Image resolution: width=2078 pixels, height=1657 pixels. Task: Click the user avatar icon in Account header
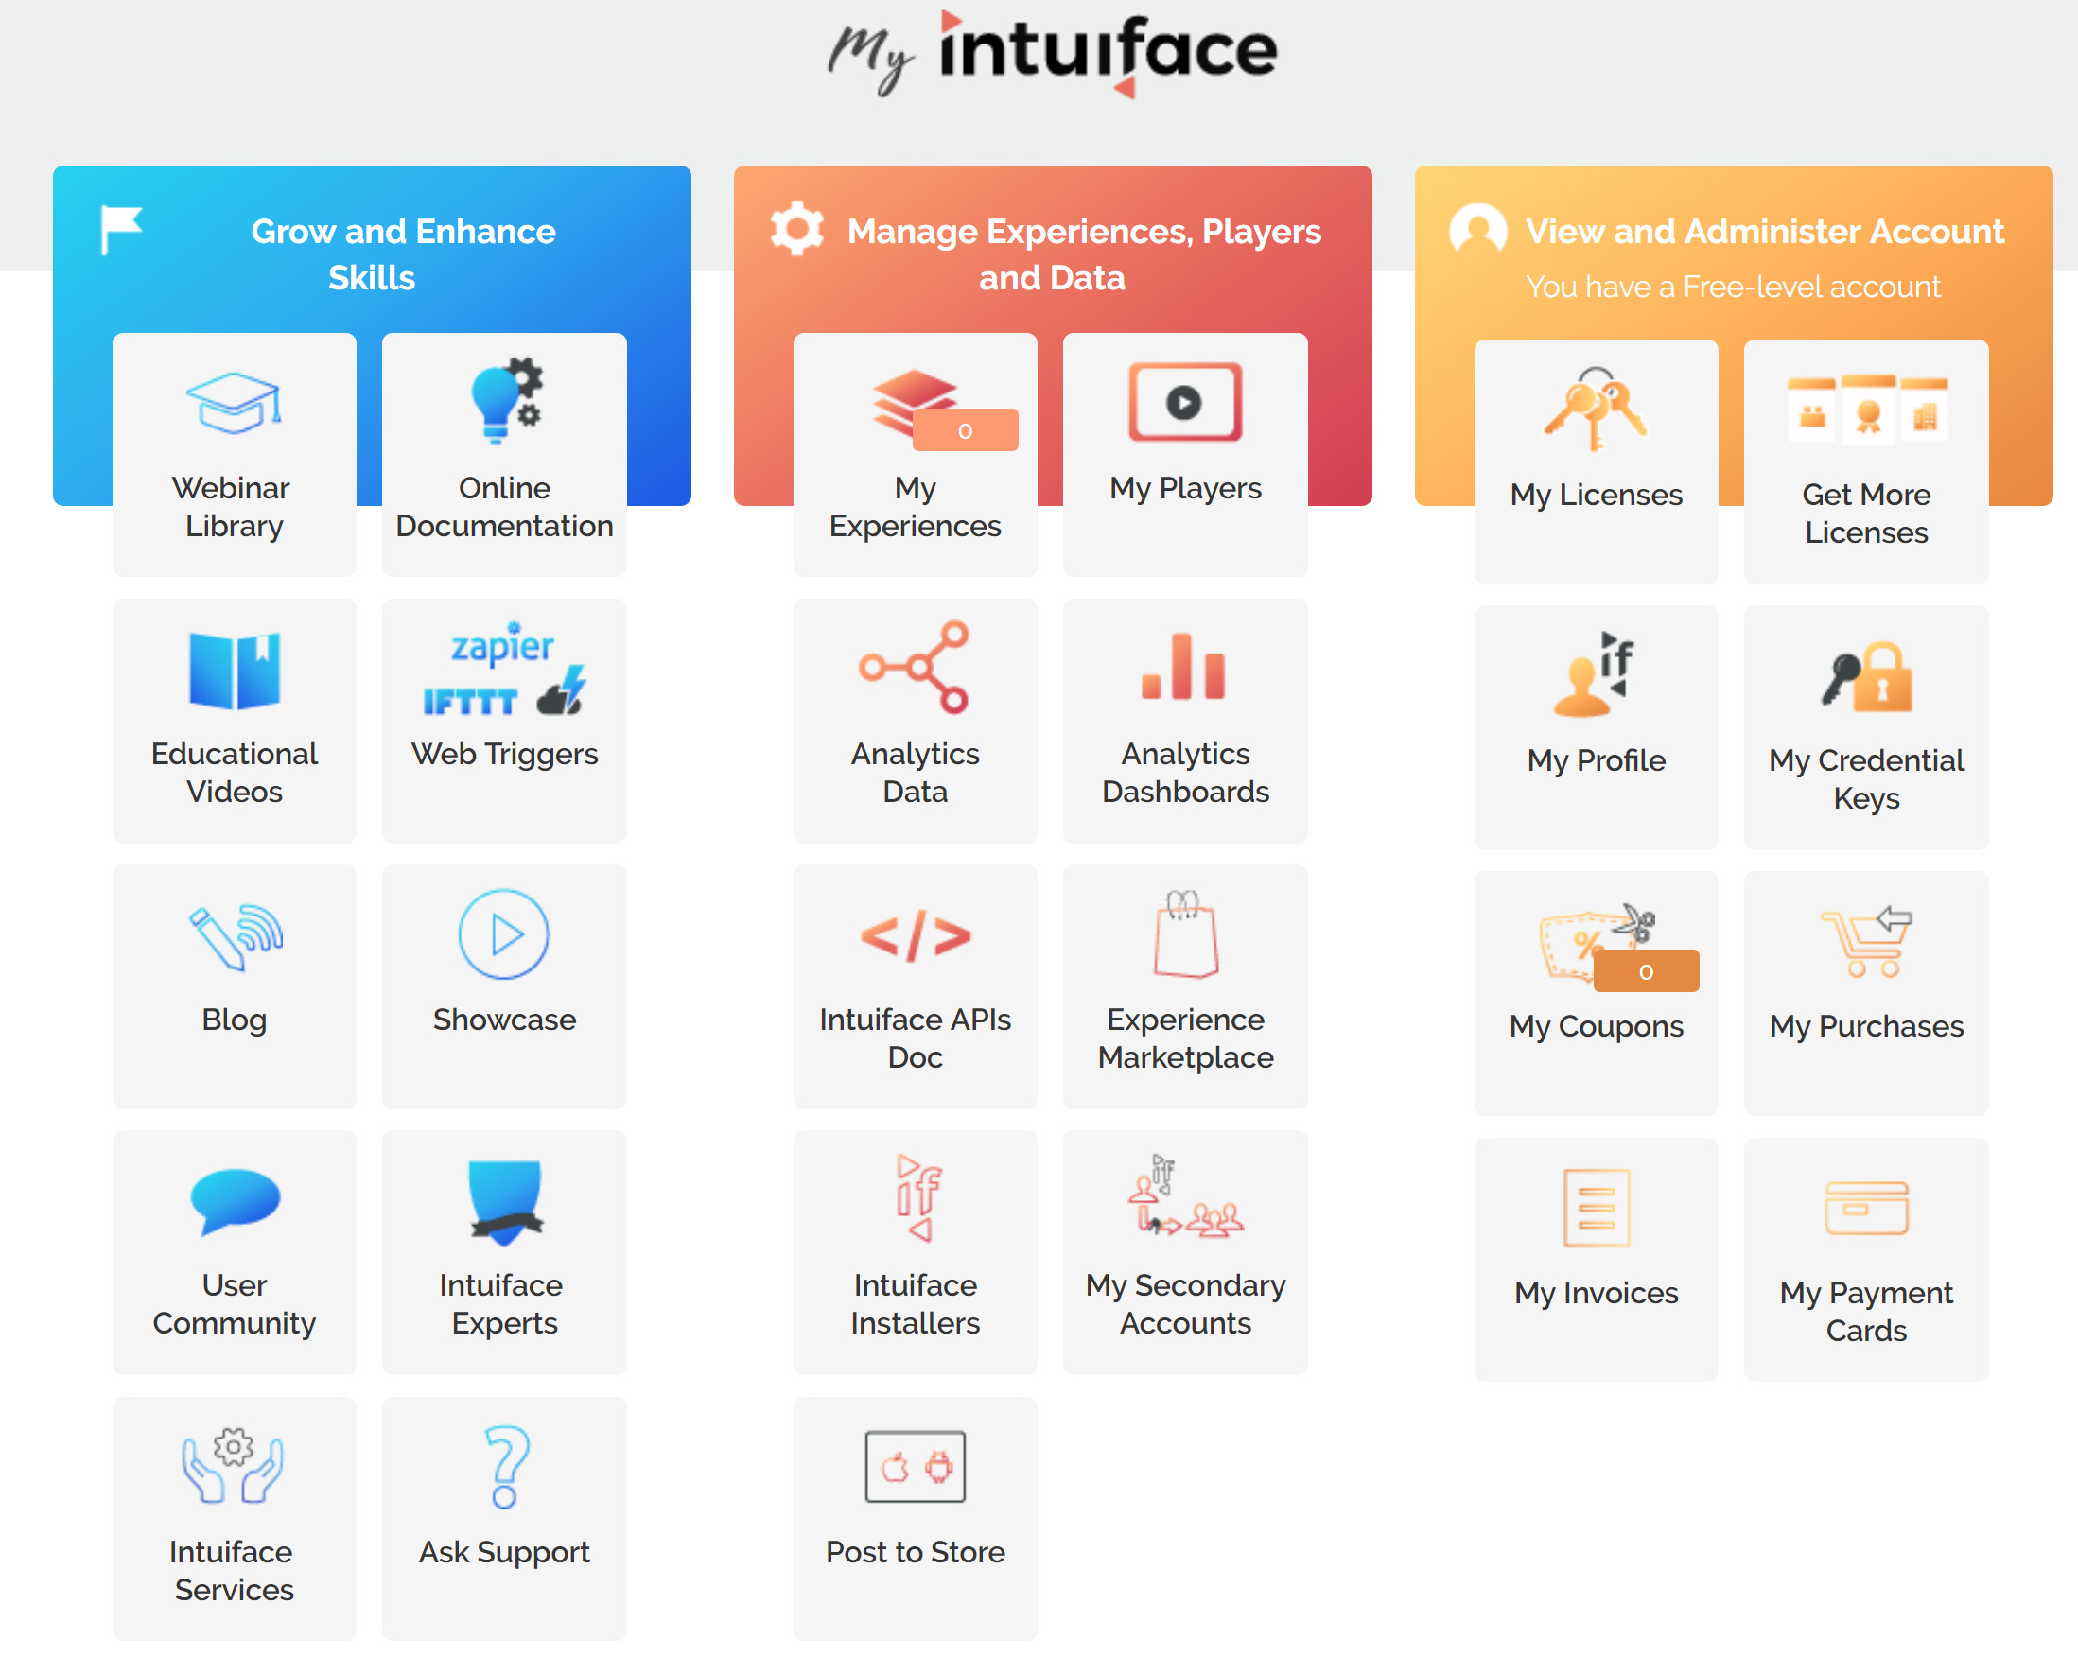(x=1477, y=230)
